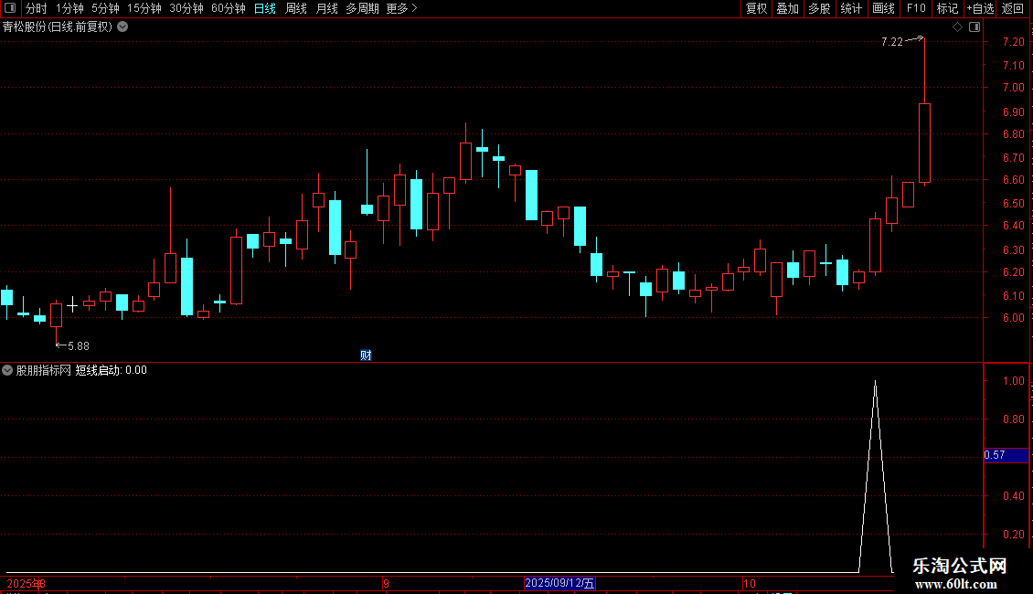This screenshot has width=1033, height=594.
Task: Click the 6.00 price axis label
Action: [x=1013, y=317]
